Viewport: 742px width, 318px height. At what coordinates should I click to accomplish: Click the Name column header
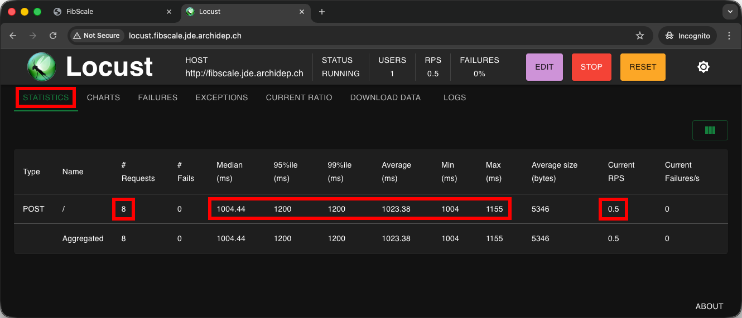(x=73, y=172)
